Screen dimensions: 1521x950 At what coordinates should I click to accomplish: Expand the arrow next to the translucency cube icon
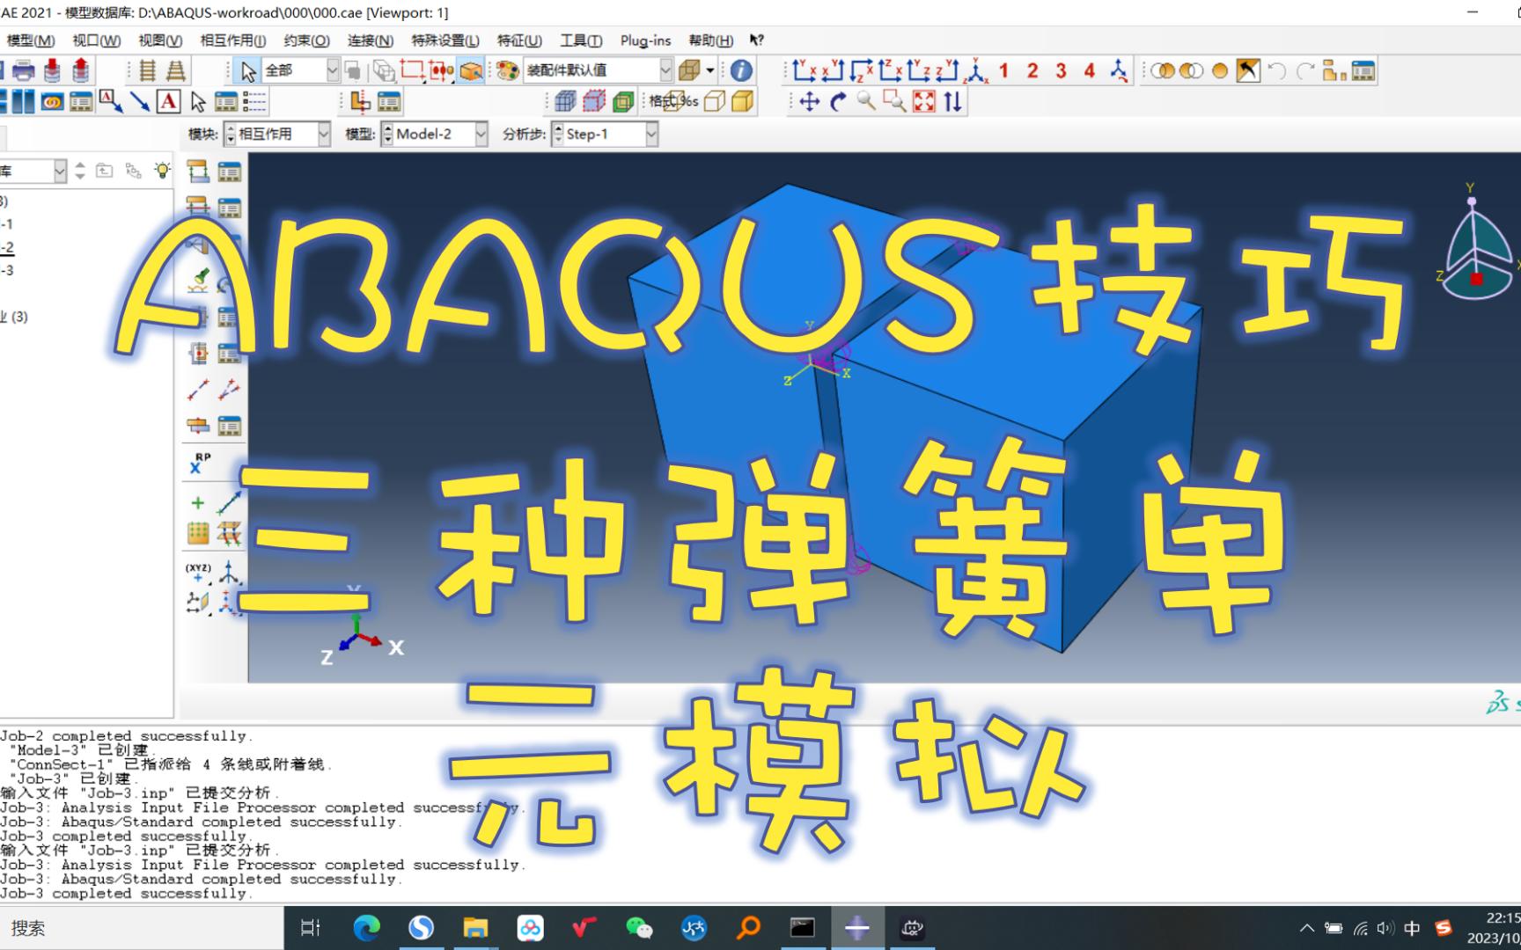pyautogui.click(x=710, y=70)
